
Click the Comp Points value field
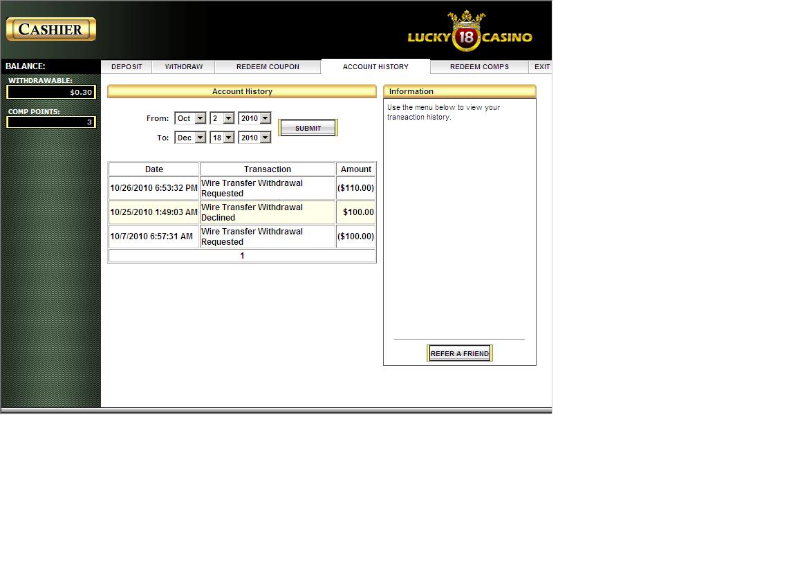pyautogui.click(x=51, y=122)
